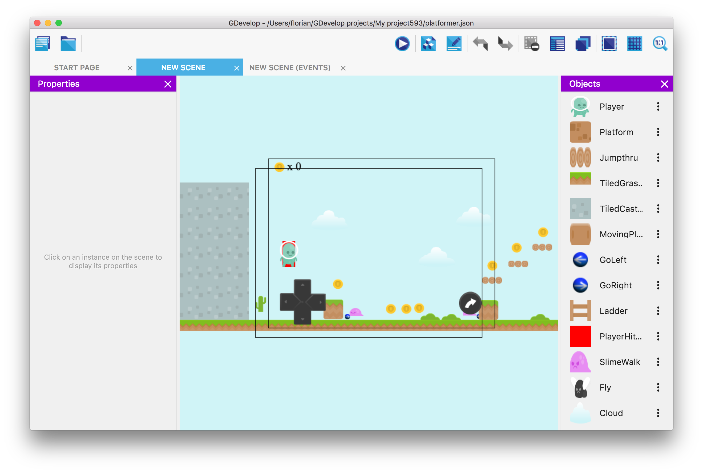Close the Properties panel
The height and width of the screenshot is (473, 703).
(168, 84)
